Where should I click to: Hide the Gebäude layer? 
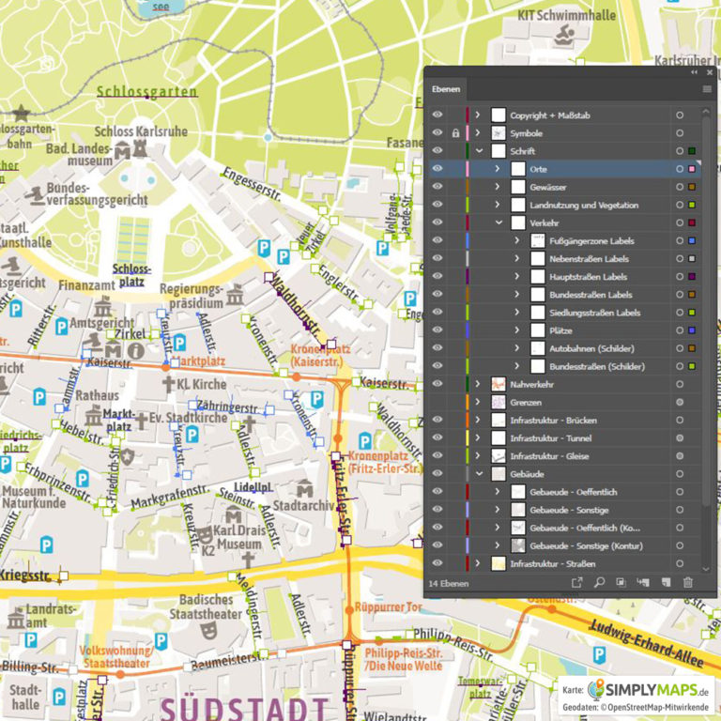click(x=437, y=473)
